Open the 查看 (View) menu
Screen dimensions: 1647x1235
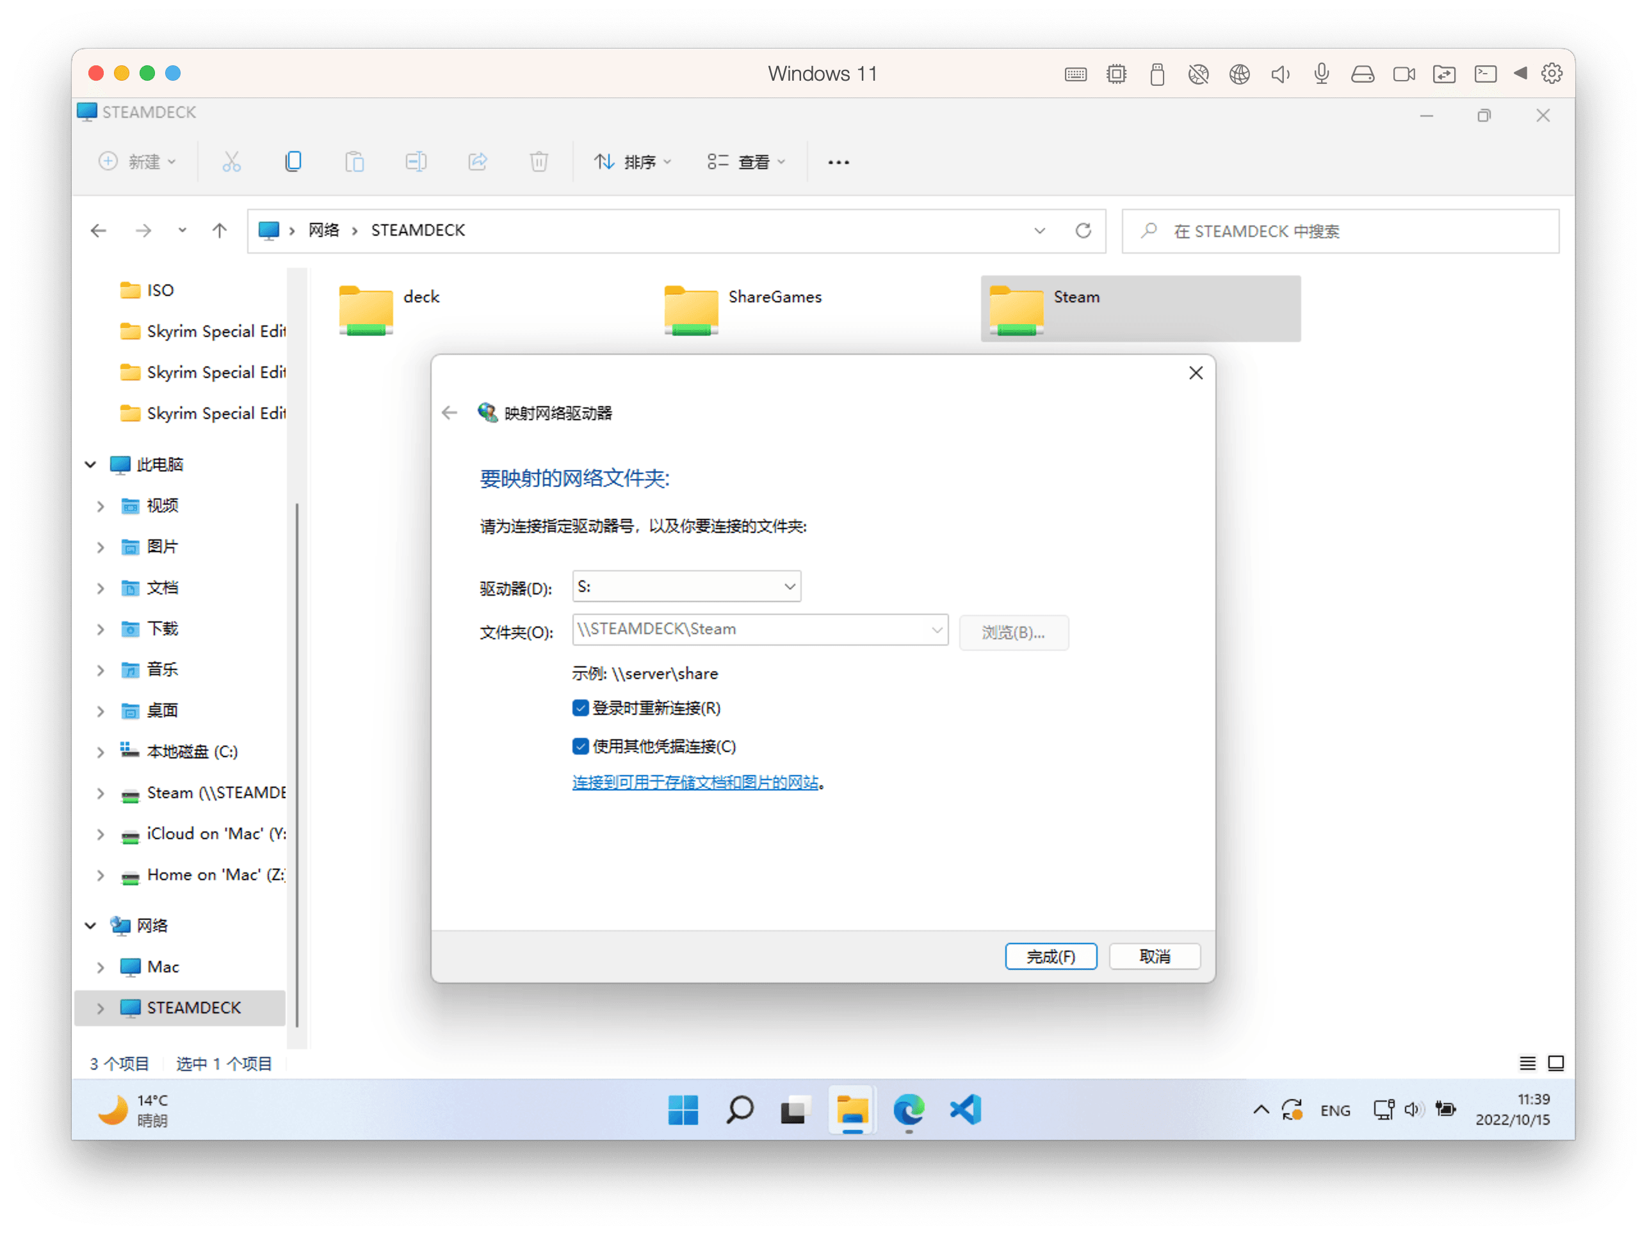(747, 161)
